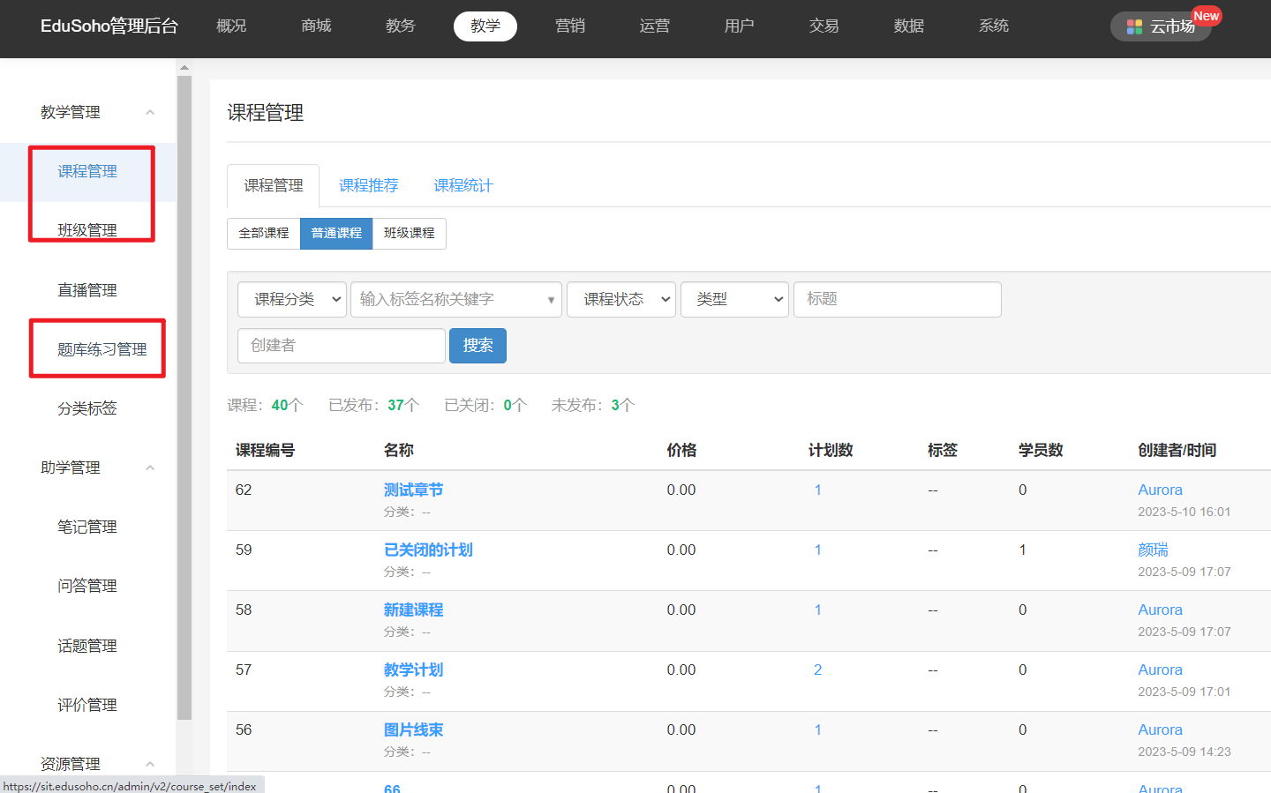This screenshot has width=1271, height=793.
Task: Go to 话题管理 in the sidebar
Action: pyautogui.click(x=87, y=646)
